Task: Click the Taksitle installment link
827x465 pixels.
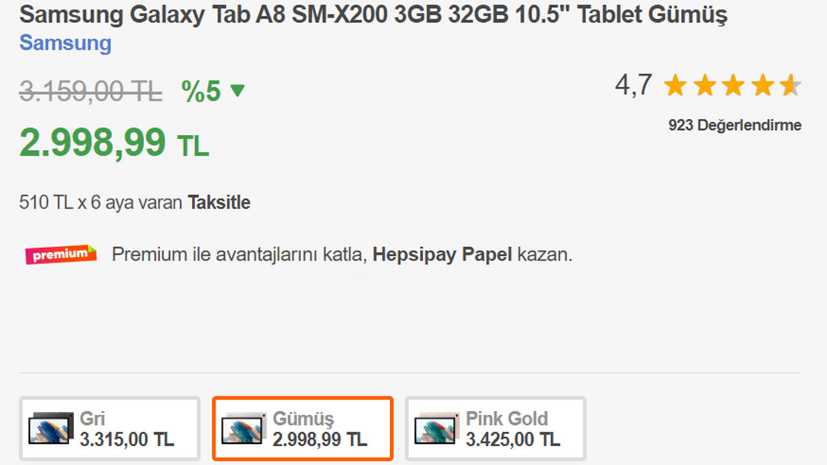Action: pyautogui.click(x=219, y=203)
